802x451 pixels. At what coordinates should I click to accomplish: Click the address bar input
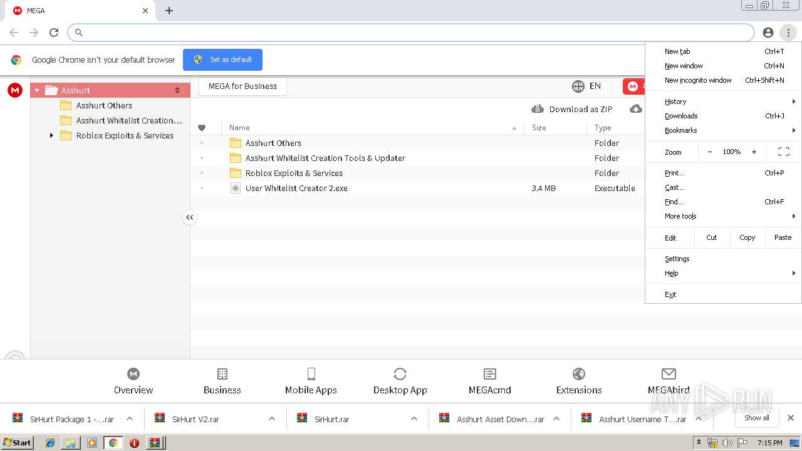(x=411, y=33)
